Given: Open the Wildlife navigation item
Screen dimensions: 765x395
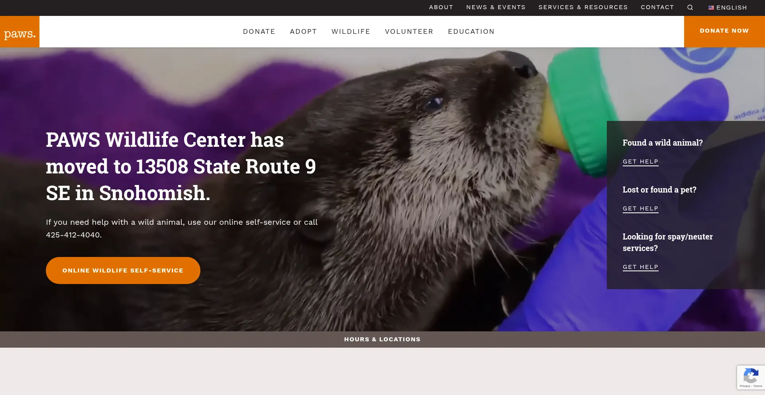Looking at the screenshot, I should pos(351,31).
